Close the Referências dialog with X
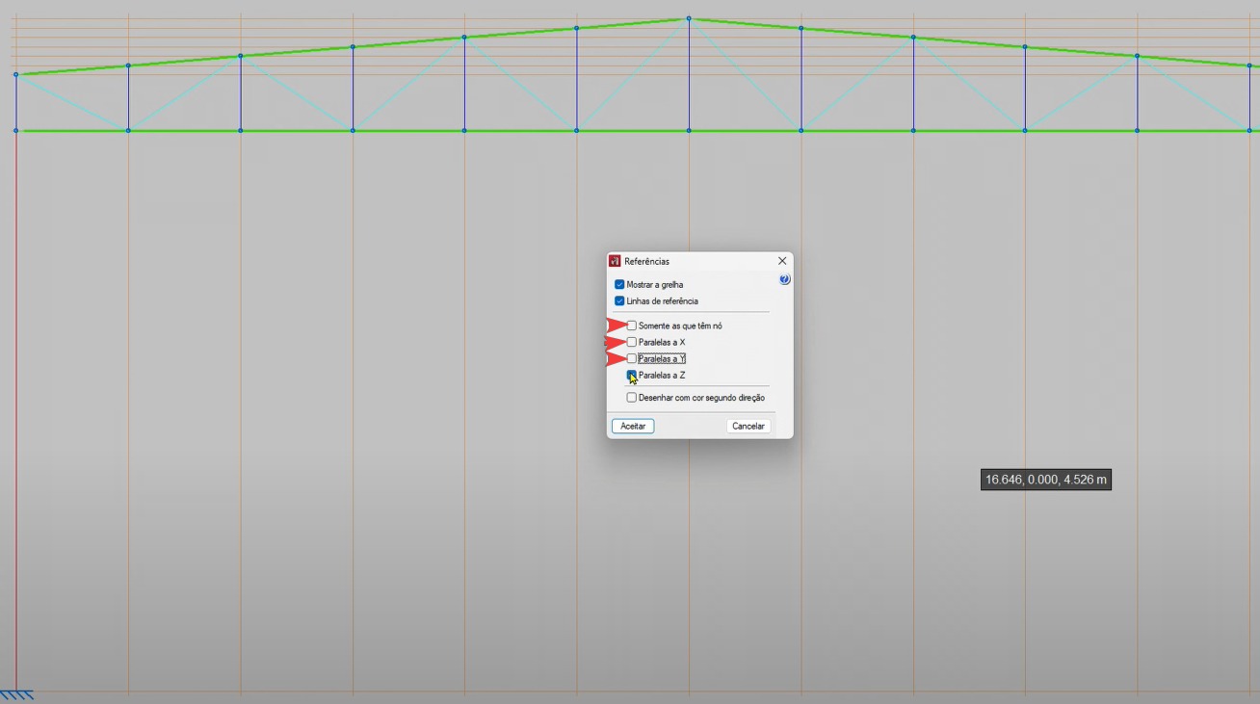Viewport: 1260px width, 704px height. click(781, 261)
